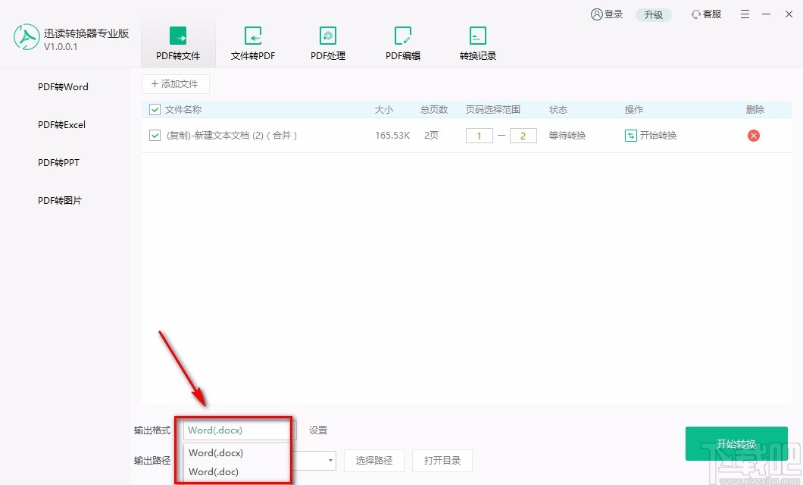Screen dimensions: 803x485
Task: Click the 选择路径 path selection button
Action: click(373, 460)
